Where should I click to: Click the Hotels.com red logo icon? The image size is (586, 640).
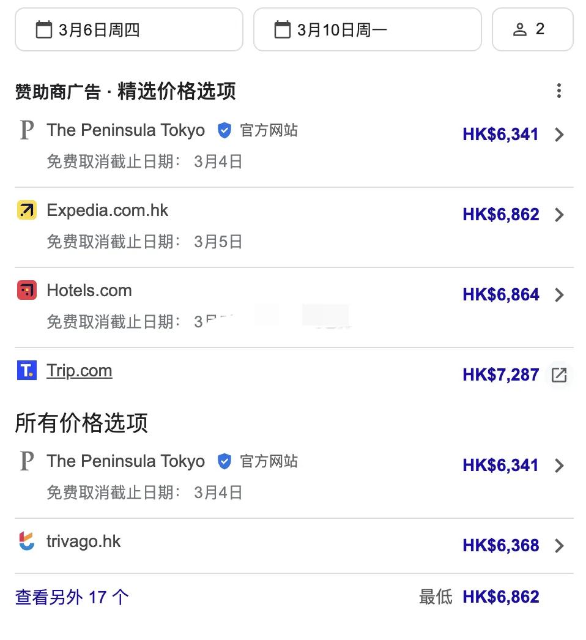(x=27, y=290)
